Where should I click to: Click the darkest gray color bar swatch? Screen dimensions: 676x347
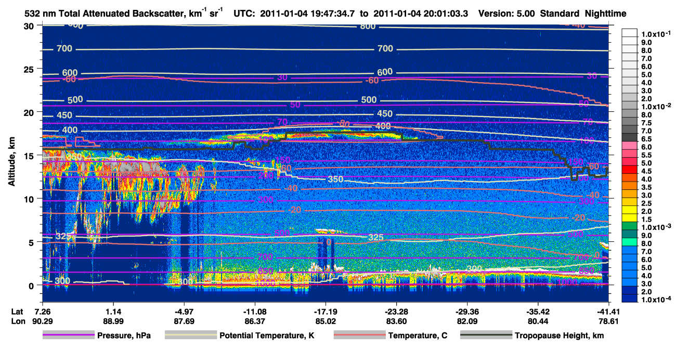pyautogui.click(x=629, y=137)
